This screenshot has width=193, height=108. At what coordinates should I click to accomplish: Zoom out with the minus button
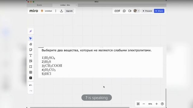[144, 104]
